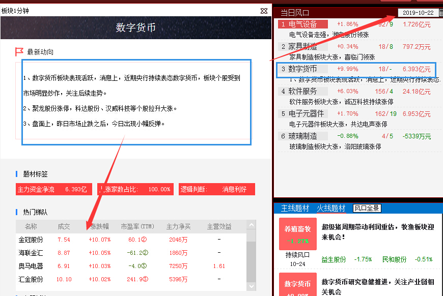Viewport: 443px width, 296px height.
Task: Switch to the 火线题材 tab
Action: click(331, 208)
